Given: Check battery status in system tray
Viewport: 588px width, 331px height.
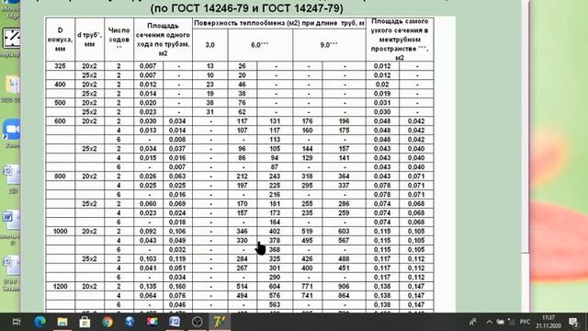Looking at the screenshot, I should [500, 322].
